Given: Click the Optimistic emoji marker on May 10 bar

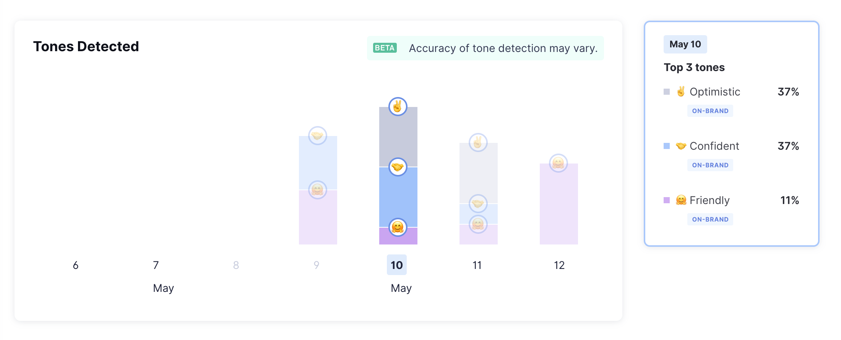Looking at the screenshot, I should 398,107.
